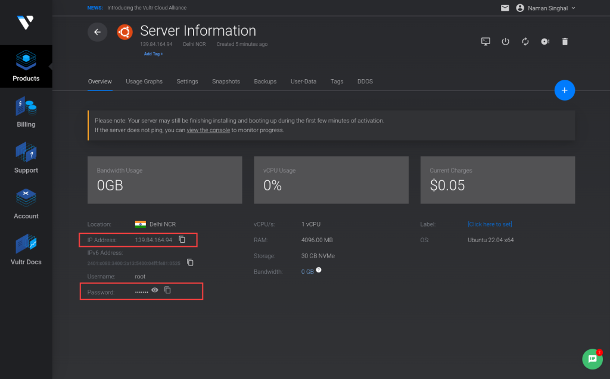This screenshot has width=610, height=379.
Task: Click bandwidth help question mark icon
Action: click(x=319, y=270)
